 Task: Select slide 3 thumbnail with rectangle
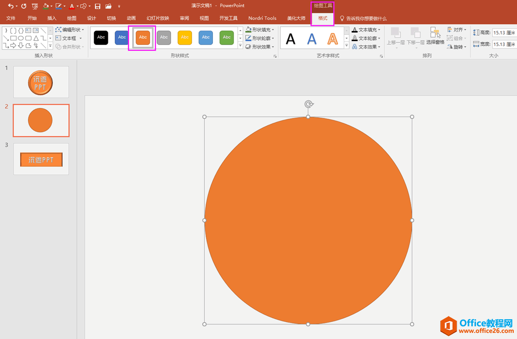(x=41, y=159)
